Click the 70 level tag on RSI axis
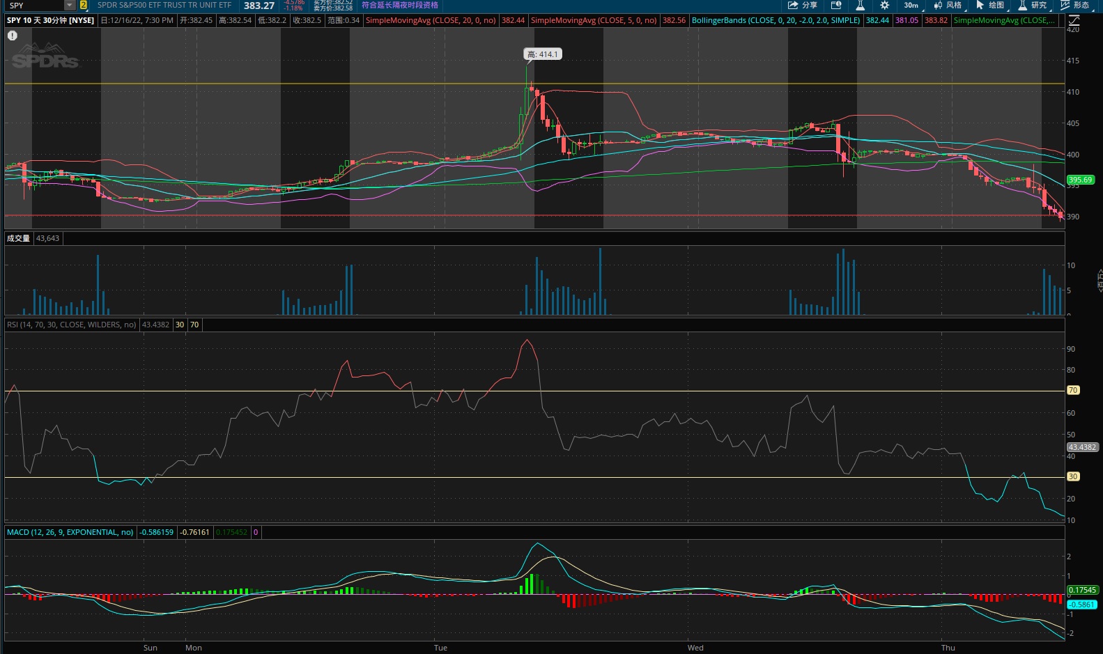The height and width of the screenshot is (654, 1103). pyautogui.click(x=1073, y=390)
